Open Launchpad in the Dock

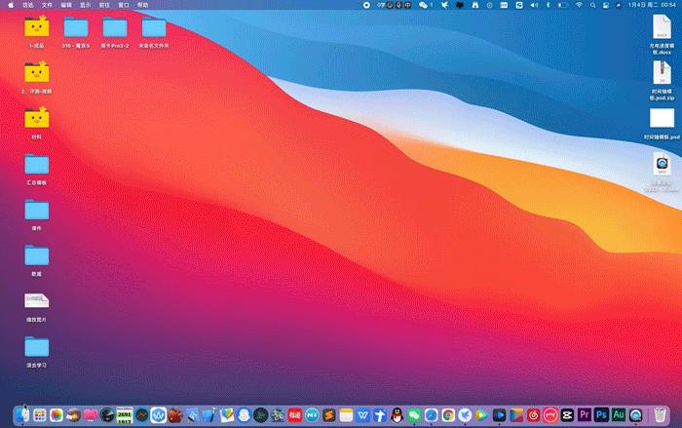[x=40, y=415]
